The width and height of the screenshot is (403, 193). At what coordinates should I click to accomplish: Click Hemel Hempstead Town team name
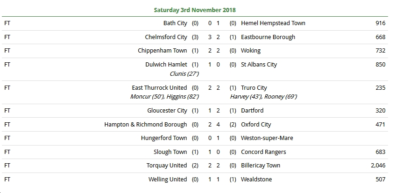[x=273, y=23]
